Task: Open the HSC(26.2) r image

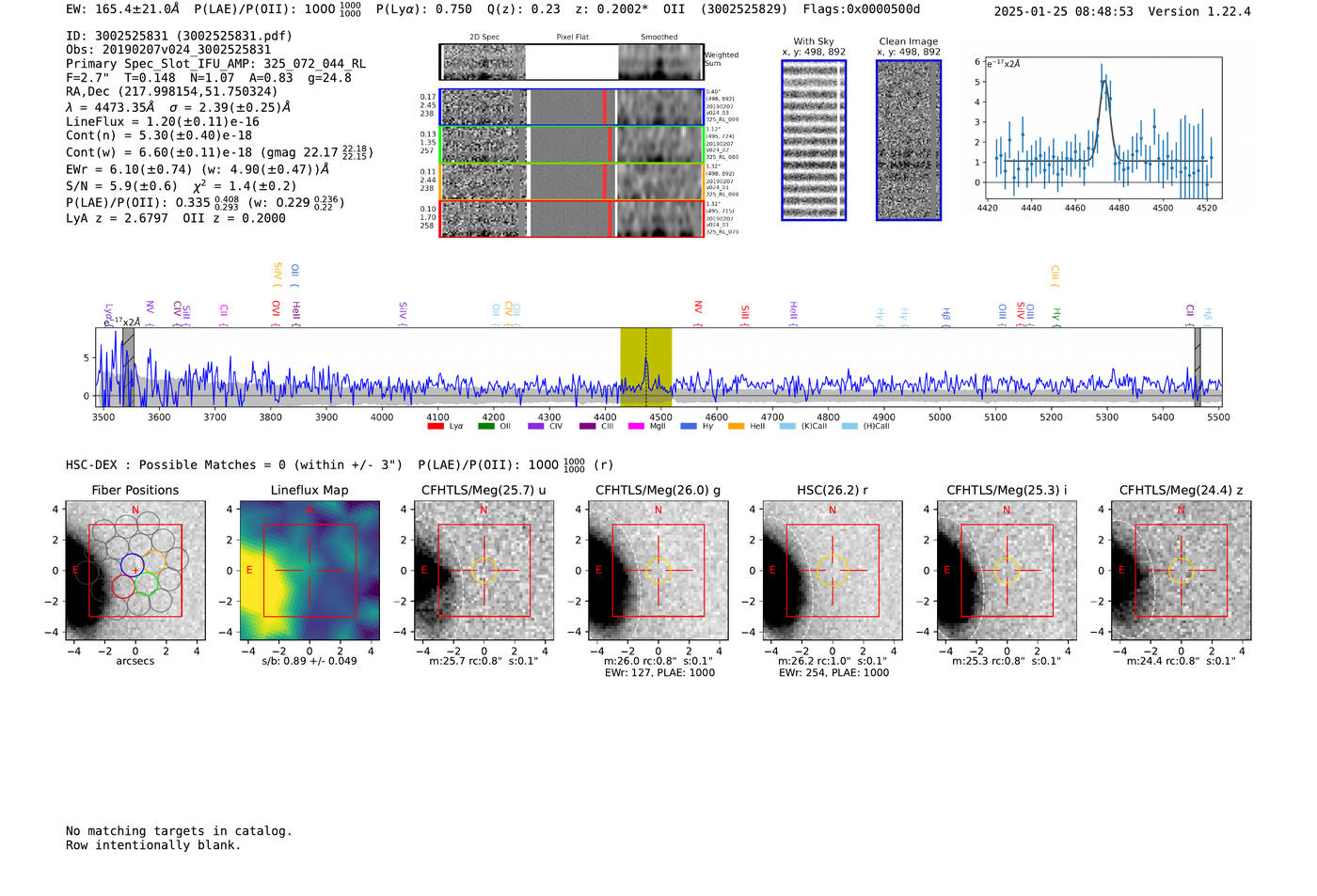Action: pos(833,571)
